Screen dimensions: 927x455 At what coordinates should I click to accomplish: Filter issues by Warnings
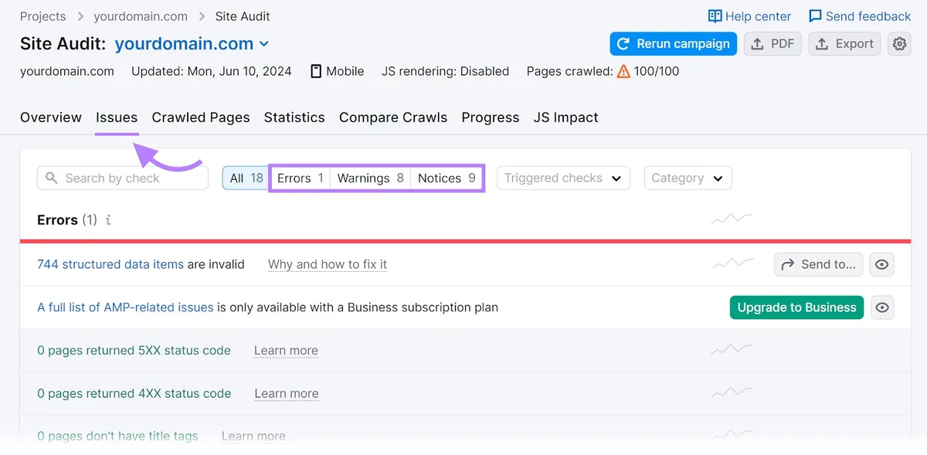click(x=371, y=178)
